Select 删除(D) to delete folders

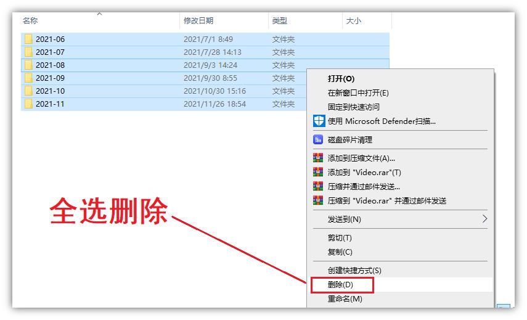[340, 285]
